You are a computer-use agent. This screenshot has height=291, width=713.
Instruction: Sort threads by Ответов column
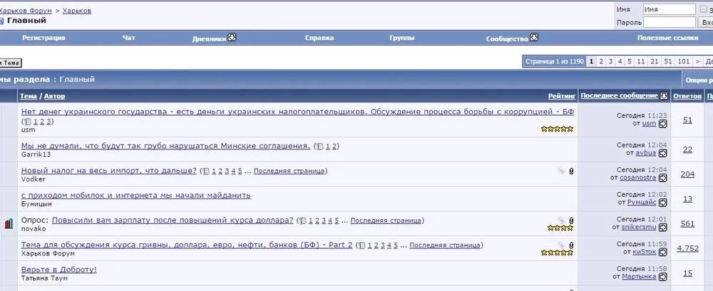(687, 96)
